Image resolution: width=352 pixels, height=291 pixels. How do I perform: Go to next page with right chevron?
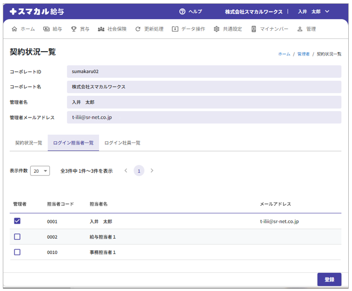(152, 171)
